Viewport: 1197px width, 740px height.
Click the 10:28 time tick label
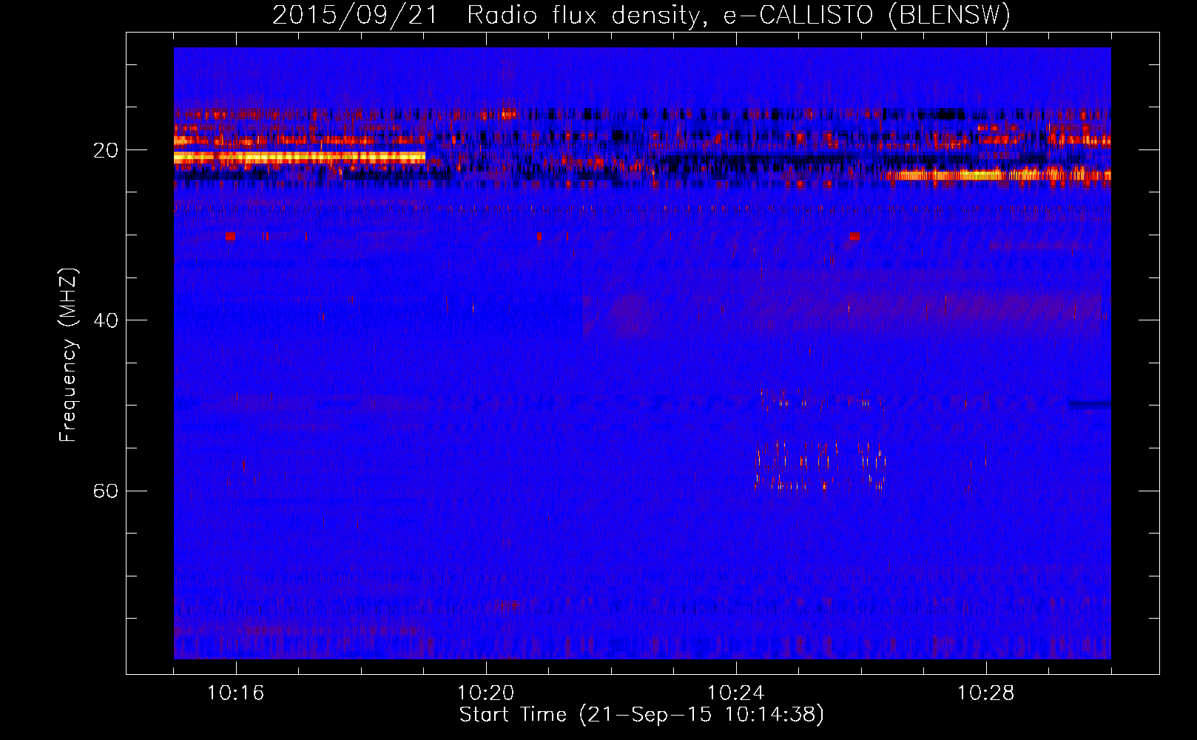[x=986, y=693]
